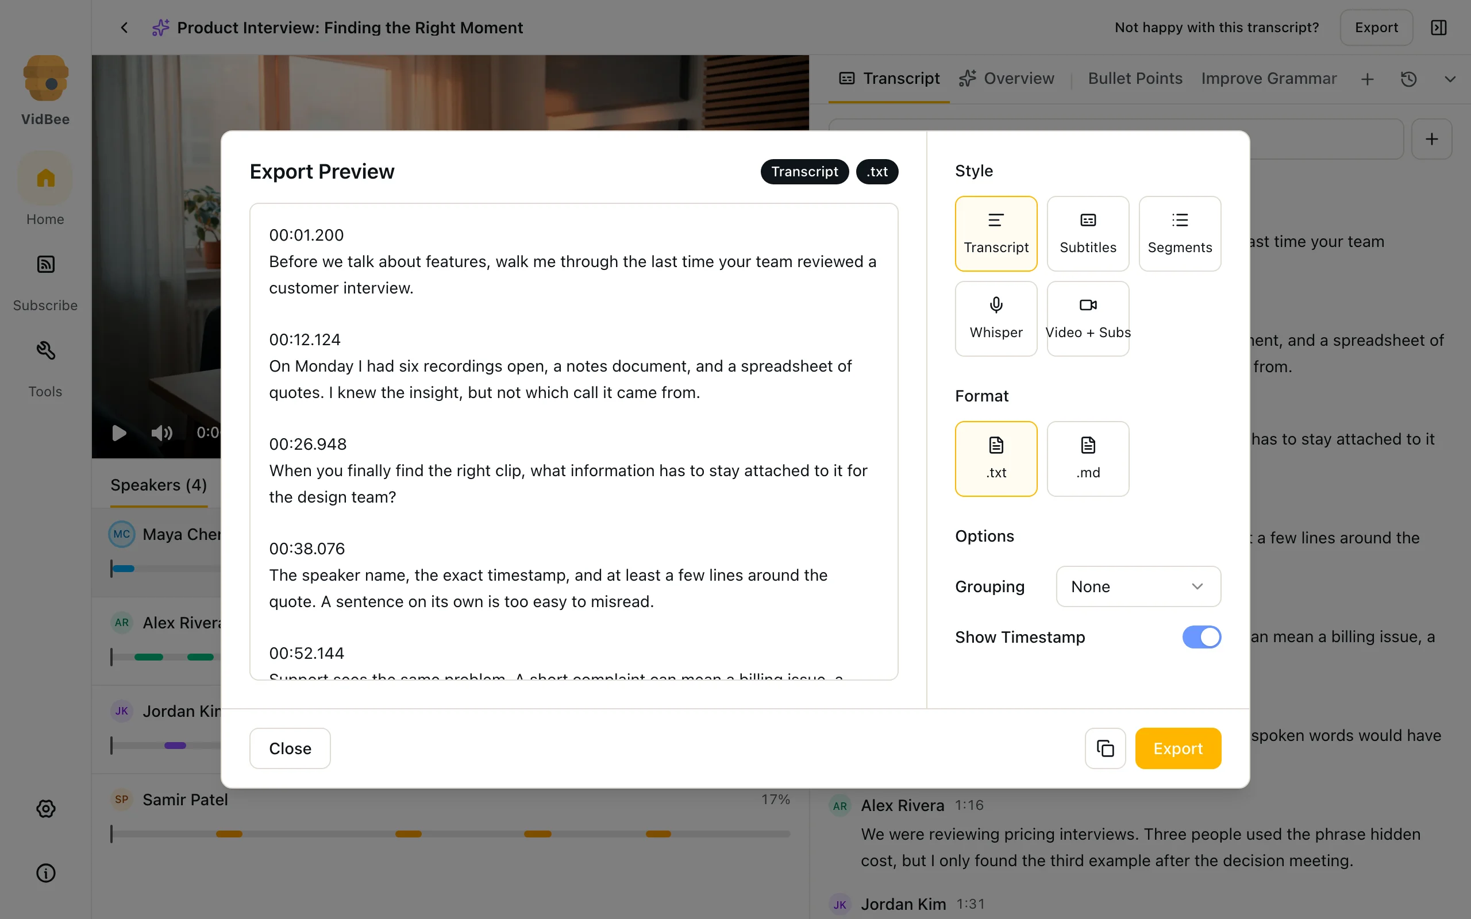1471x919 pixels.
Task: Copy export preview to clipboard
Action: pyautogui.click(x=1105, y=748)
